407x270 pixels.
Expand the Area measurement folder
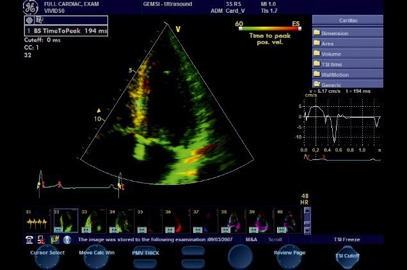(347, 43)
